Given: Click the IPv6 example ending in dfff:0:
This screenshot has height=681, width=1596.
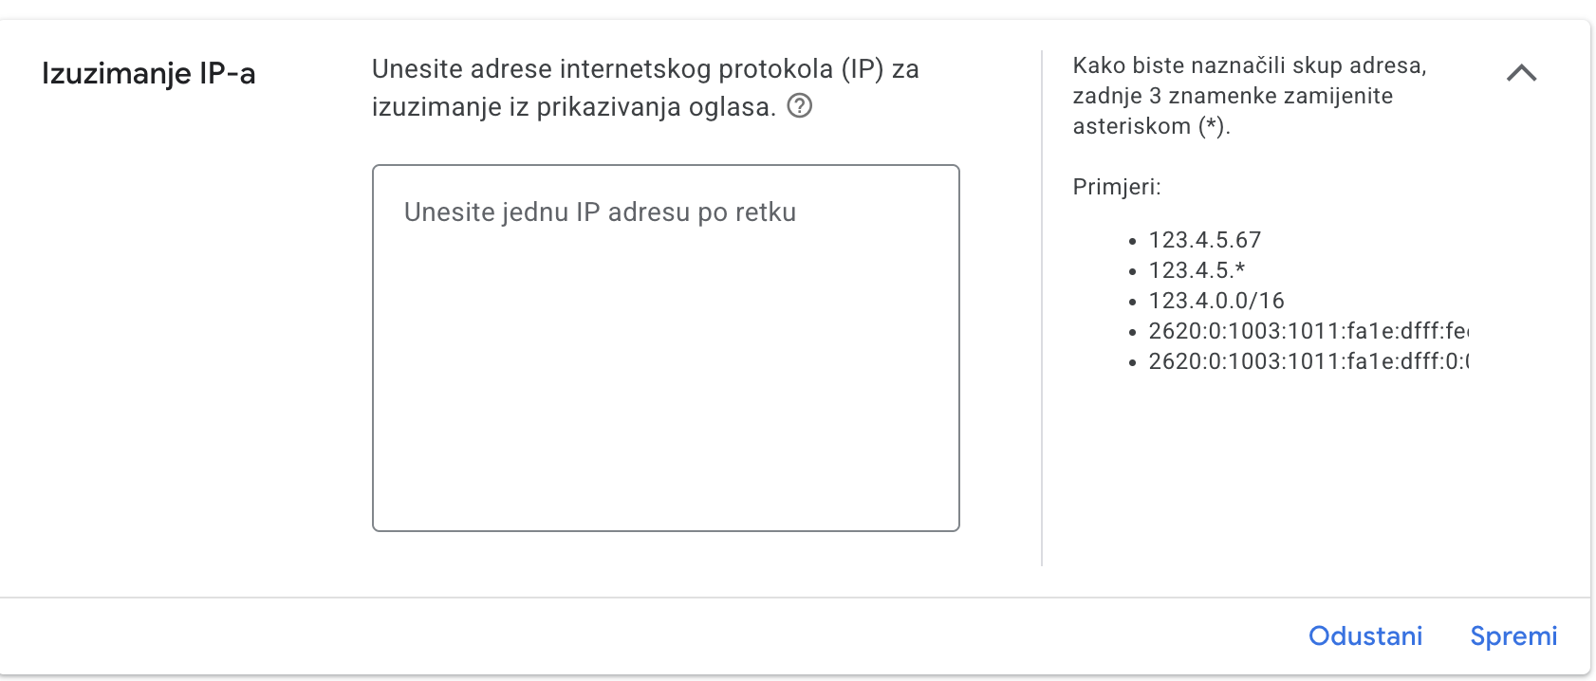Looking at the screenshot, I should [1308, 361].
